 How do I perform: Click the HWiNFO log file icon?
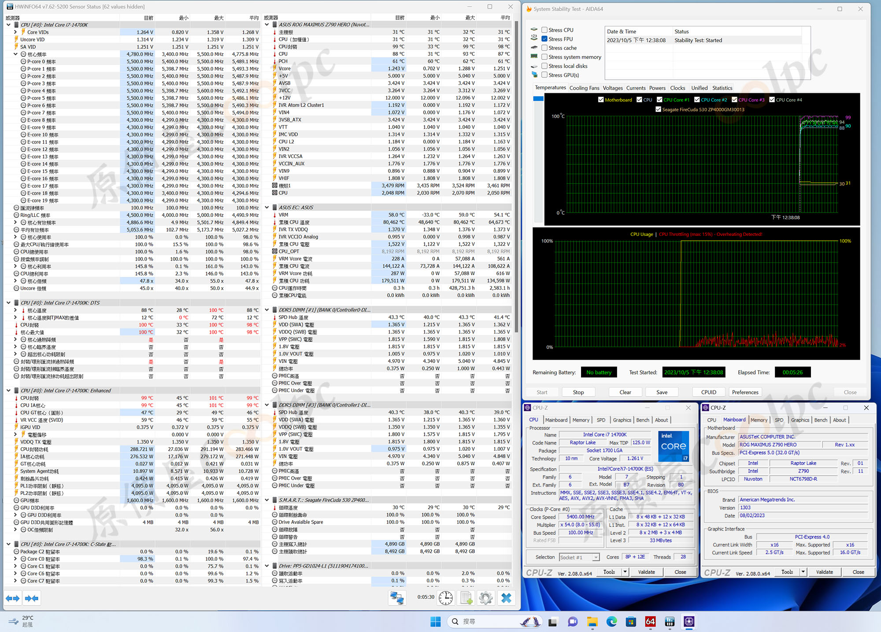click(466, 598)
